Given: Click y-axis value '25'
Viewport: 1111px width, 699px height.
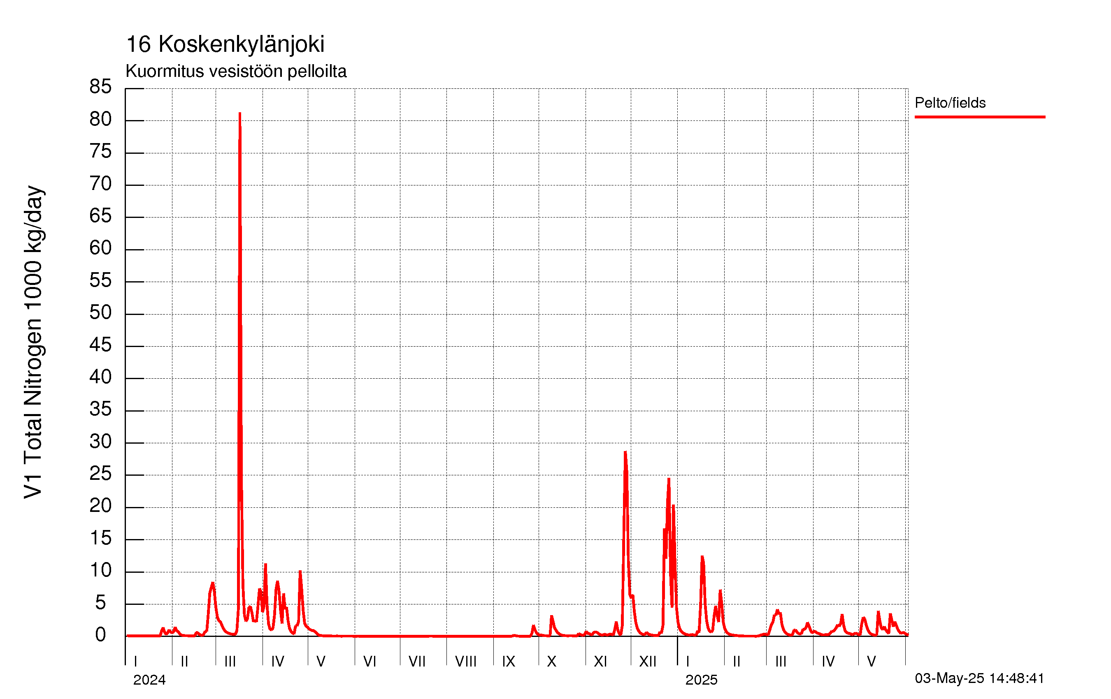Looking at the screenshot, I should [100, 474].
